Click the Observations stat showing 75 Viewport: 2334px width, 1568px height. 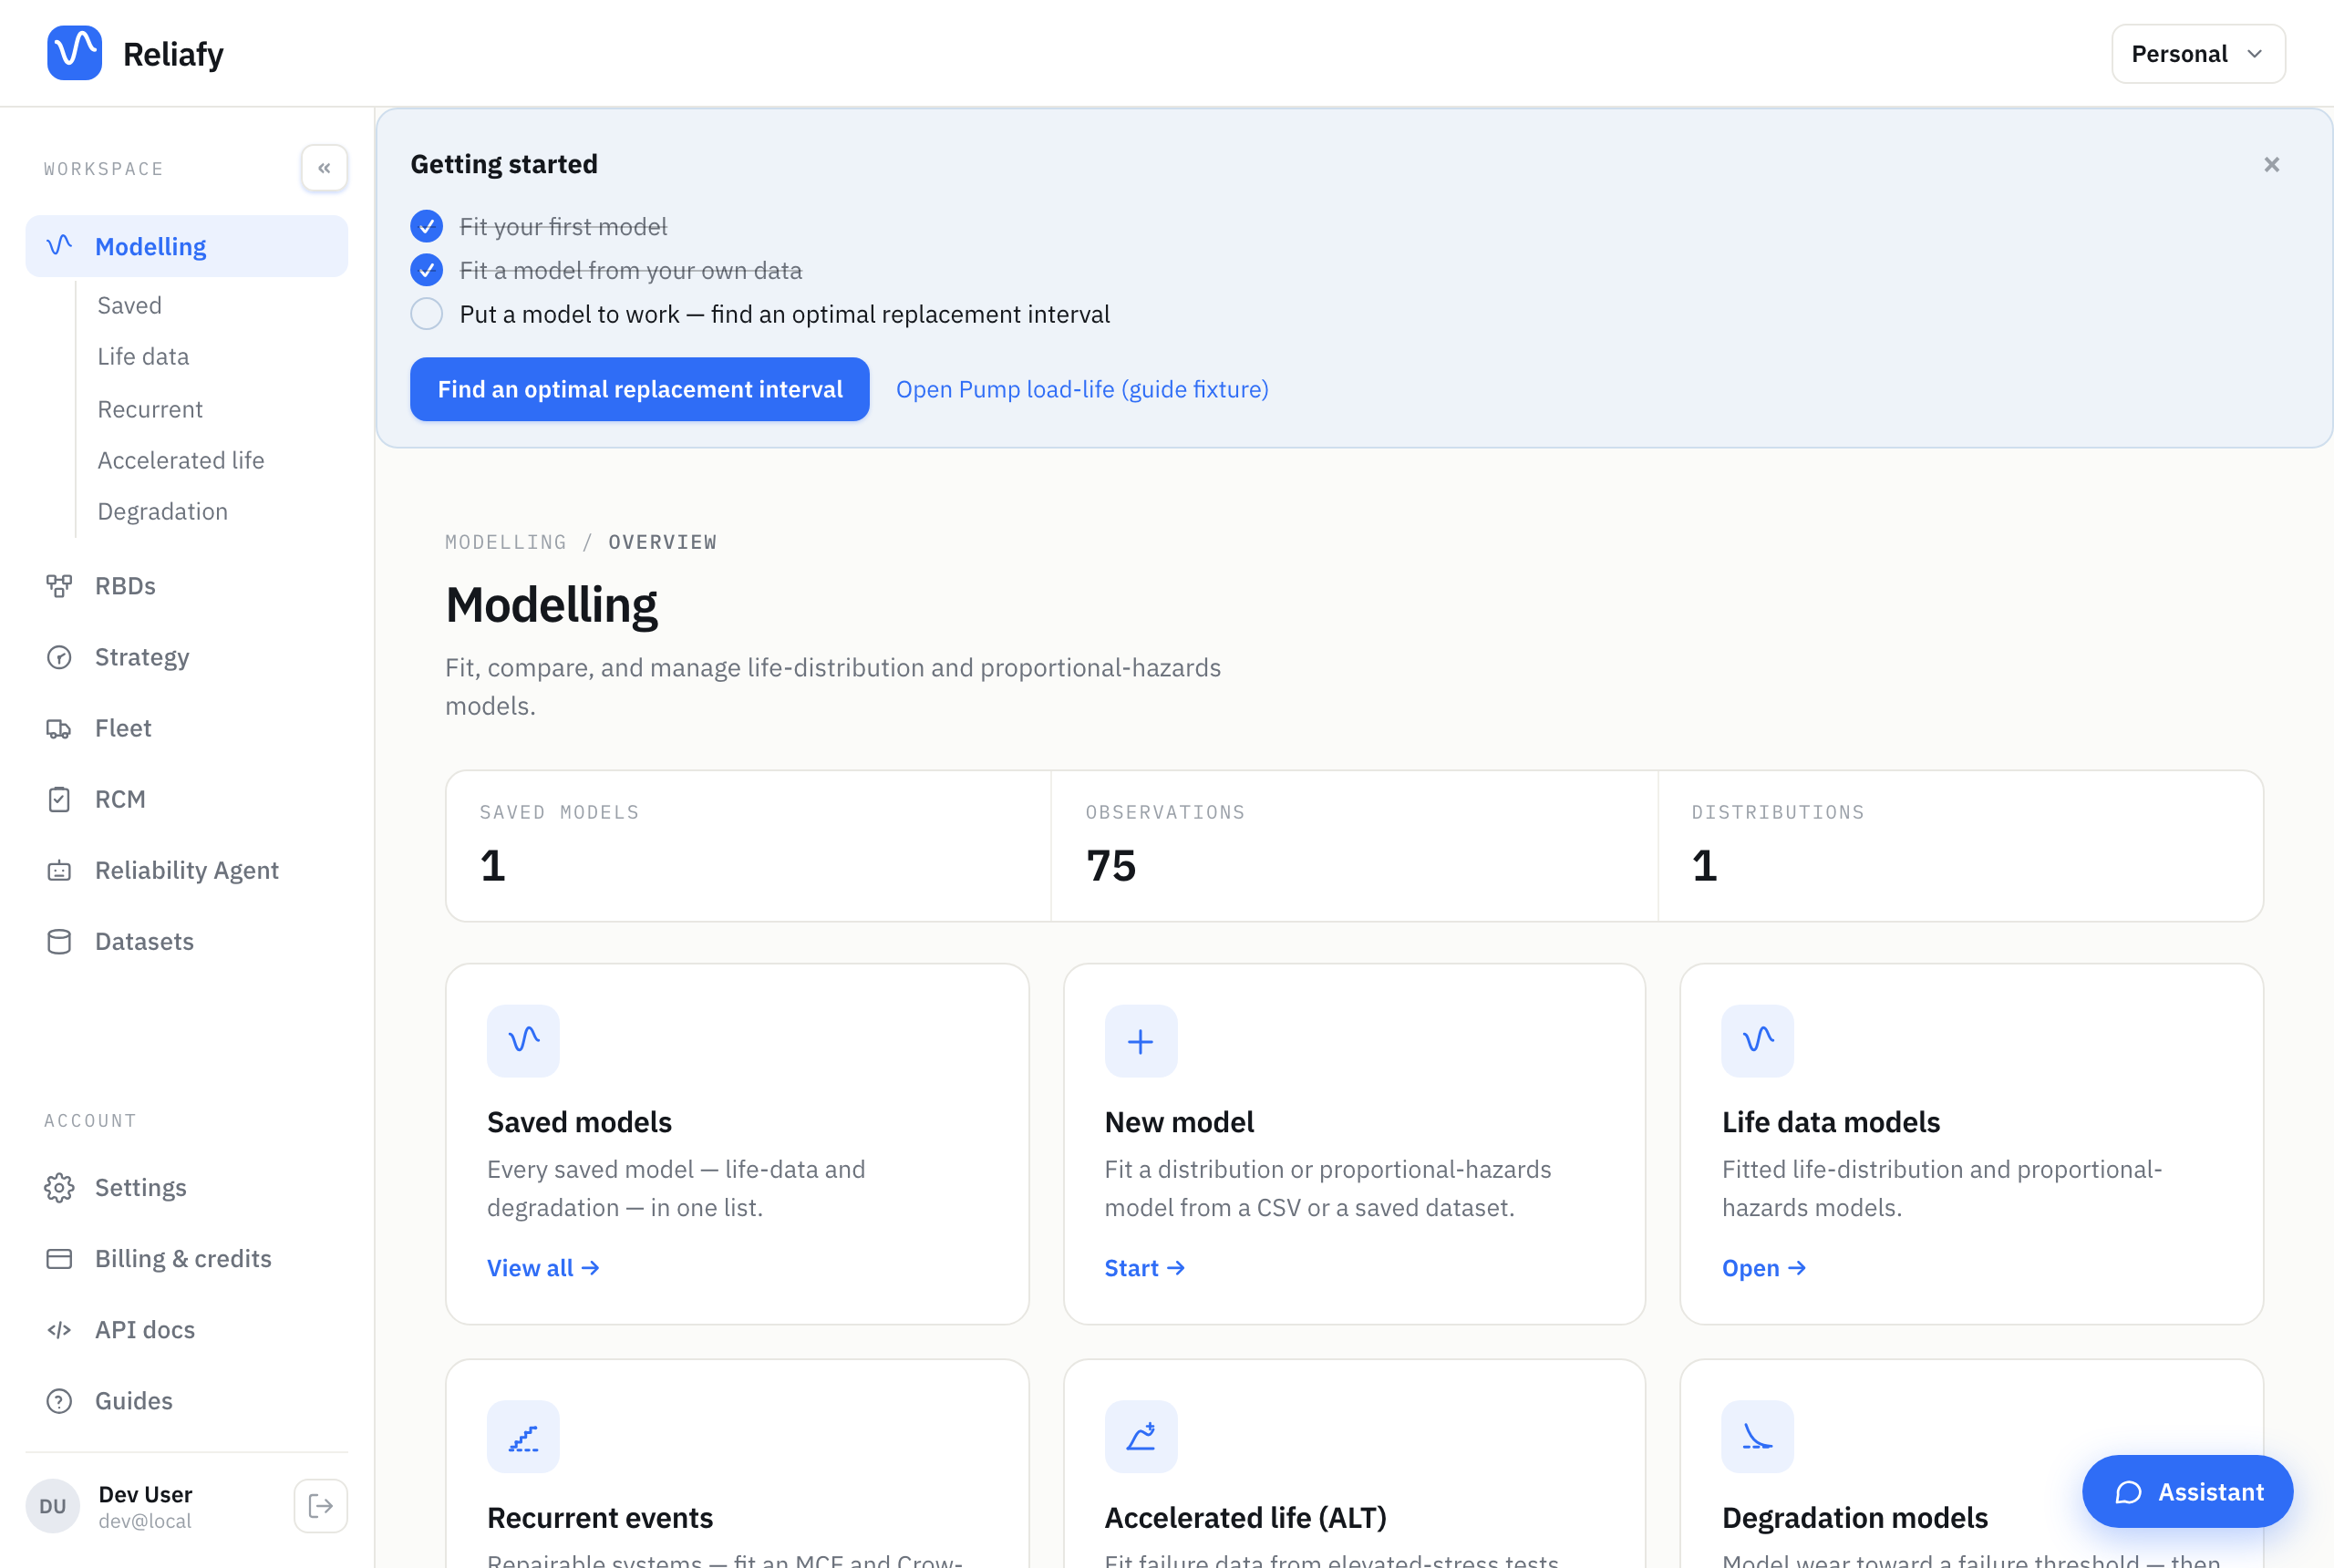point(1354,846)
